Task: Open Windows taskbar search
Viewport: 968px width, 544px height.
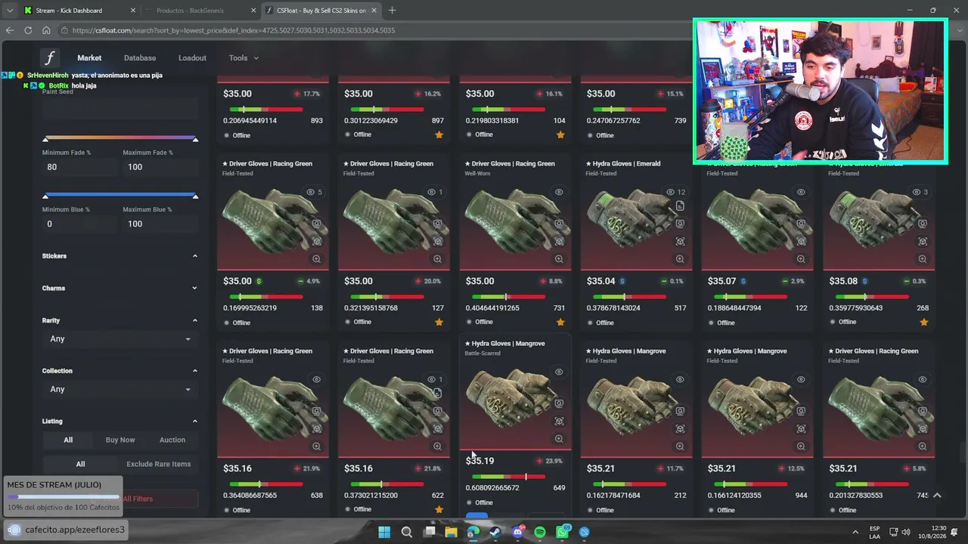Action: pos(407,532)
